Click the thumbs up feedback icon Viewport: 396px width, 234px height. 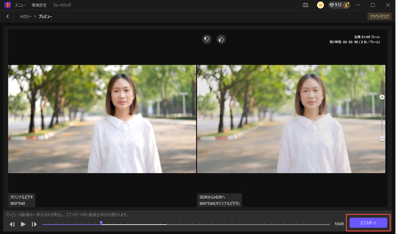(x=221, y=39)
